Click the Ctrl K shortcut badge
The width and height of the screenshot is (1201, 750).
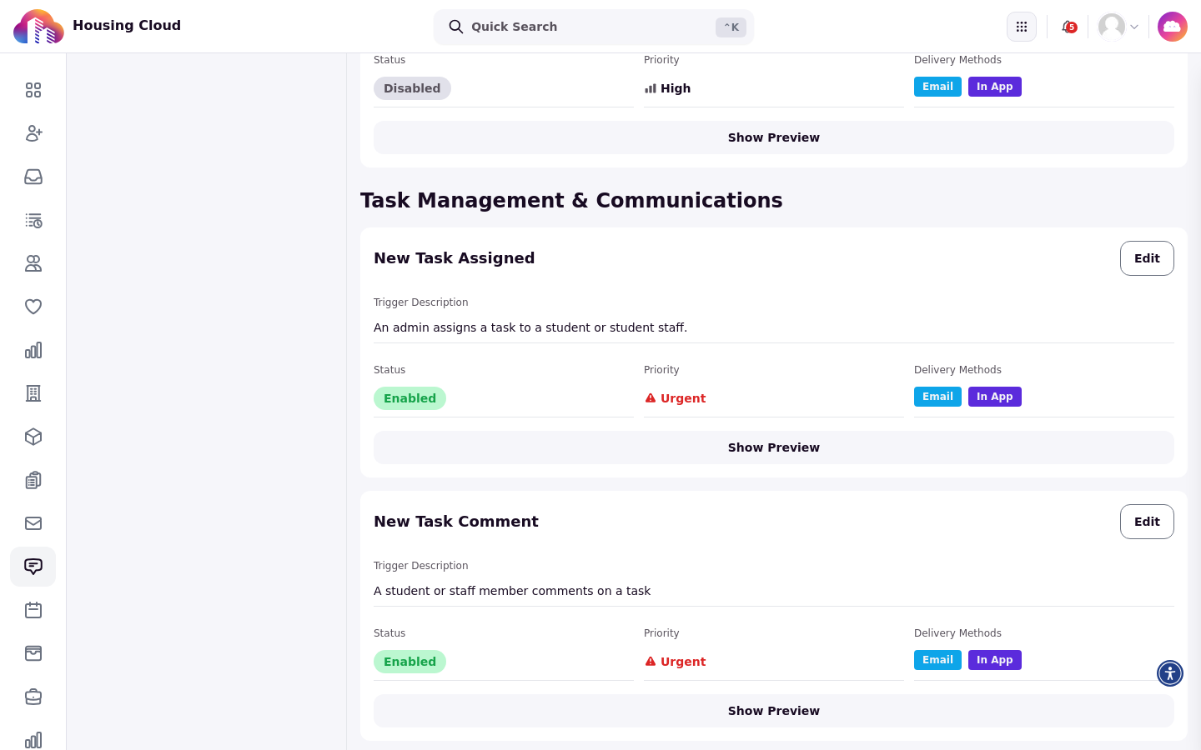coord(731,27)
